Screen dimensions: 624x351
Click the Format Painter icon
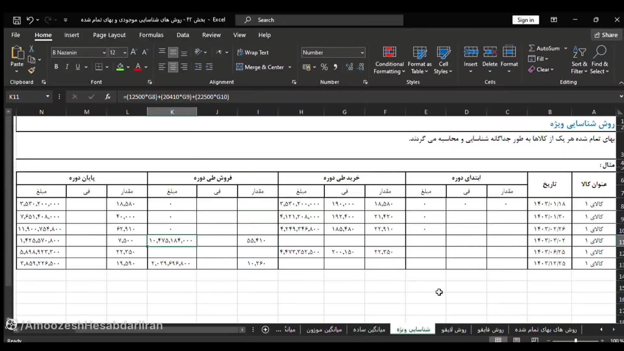(x=32, y=70)
